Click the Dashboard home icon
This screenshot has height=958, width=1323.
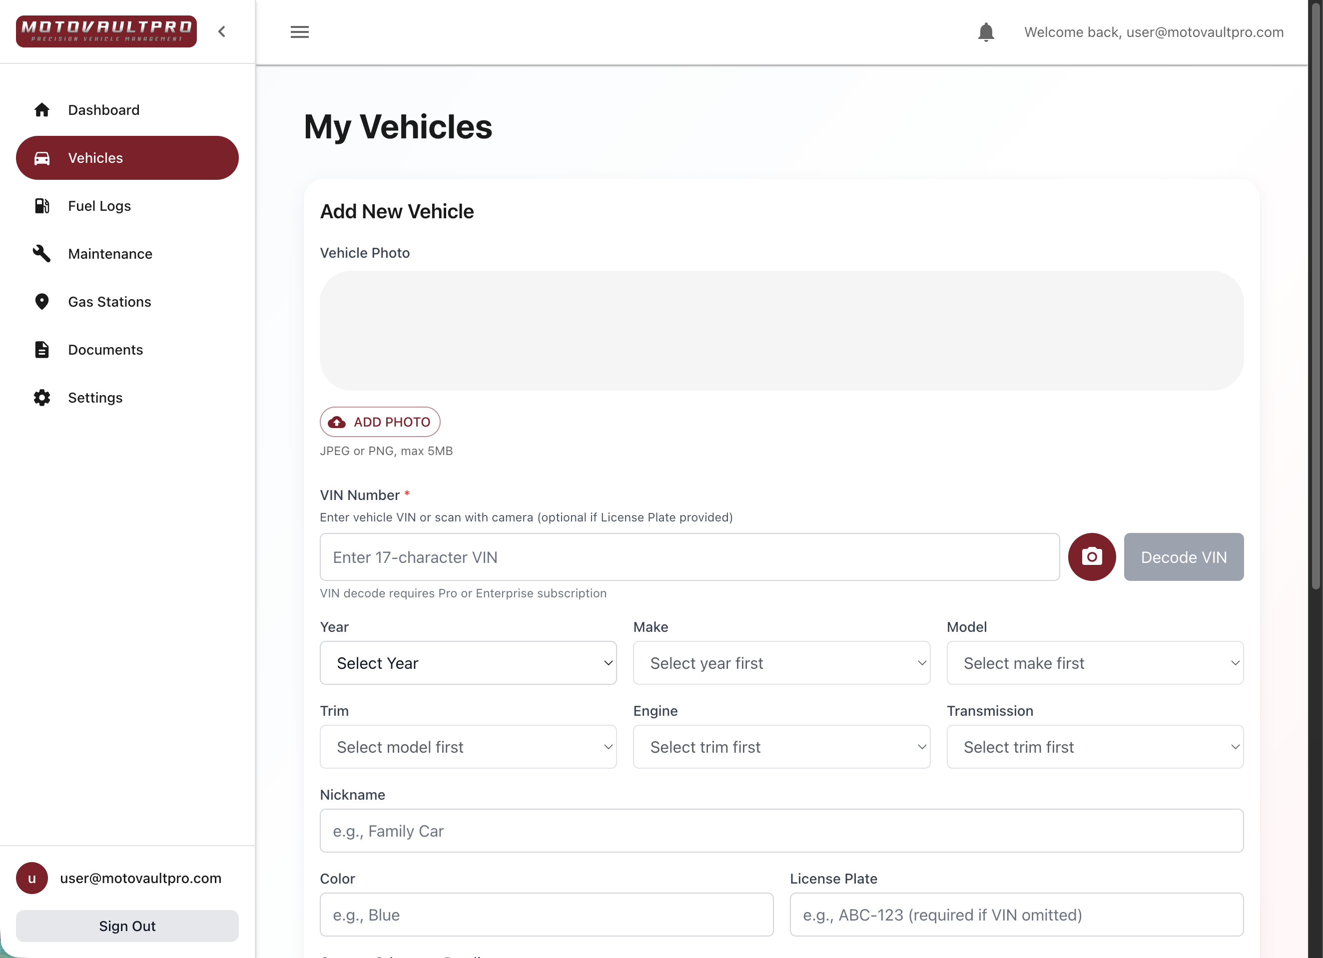(41, 109)
